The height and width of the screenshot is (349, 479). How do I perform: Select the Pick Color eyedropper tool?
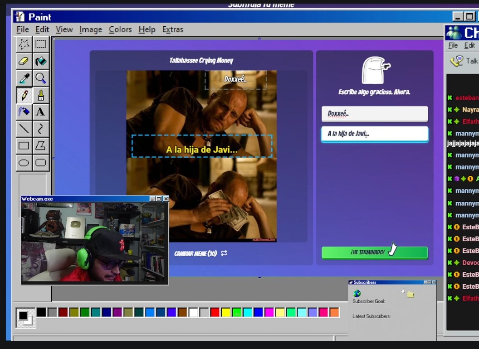tap(24, 78)
